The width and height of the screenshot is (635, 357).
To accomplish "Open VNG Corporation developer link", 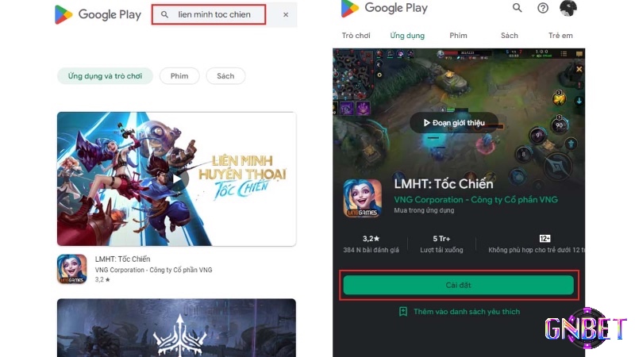I will tap(475, 200).
